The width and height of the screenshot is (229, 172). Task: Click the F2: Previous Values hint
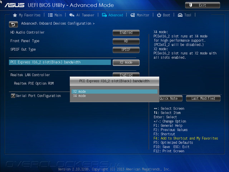click(x=171, y=130)
